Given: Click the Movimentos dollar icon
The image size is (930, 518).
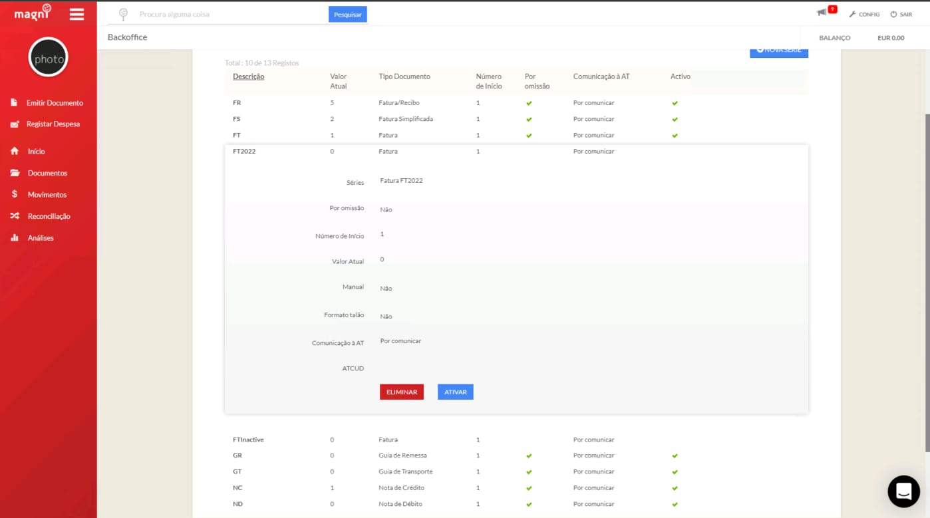Looking at the screenshot, I should click(x=15, y=194).
